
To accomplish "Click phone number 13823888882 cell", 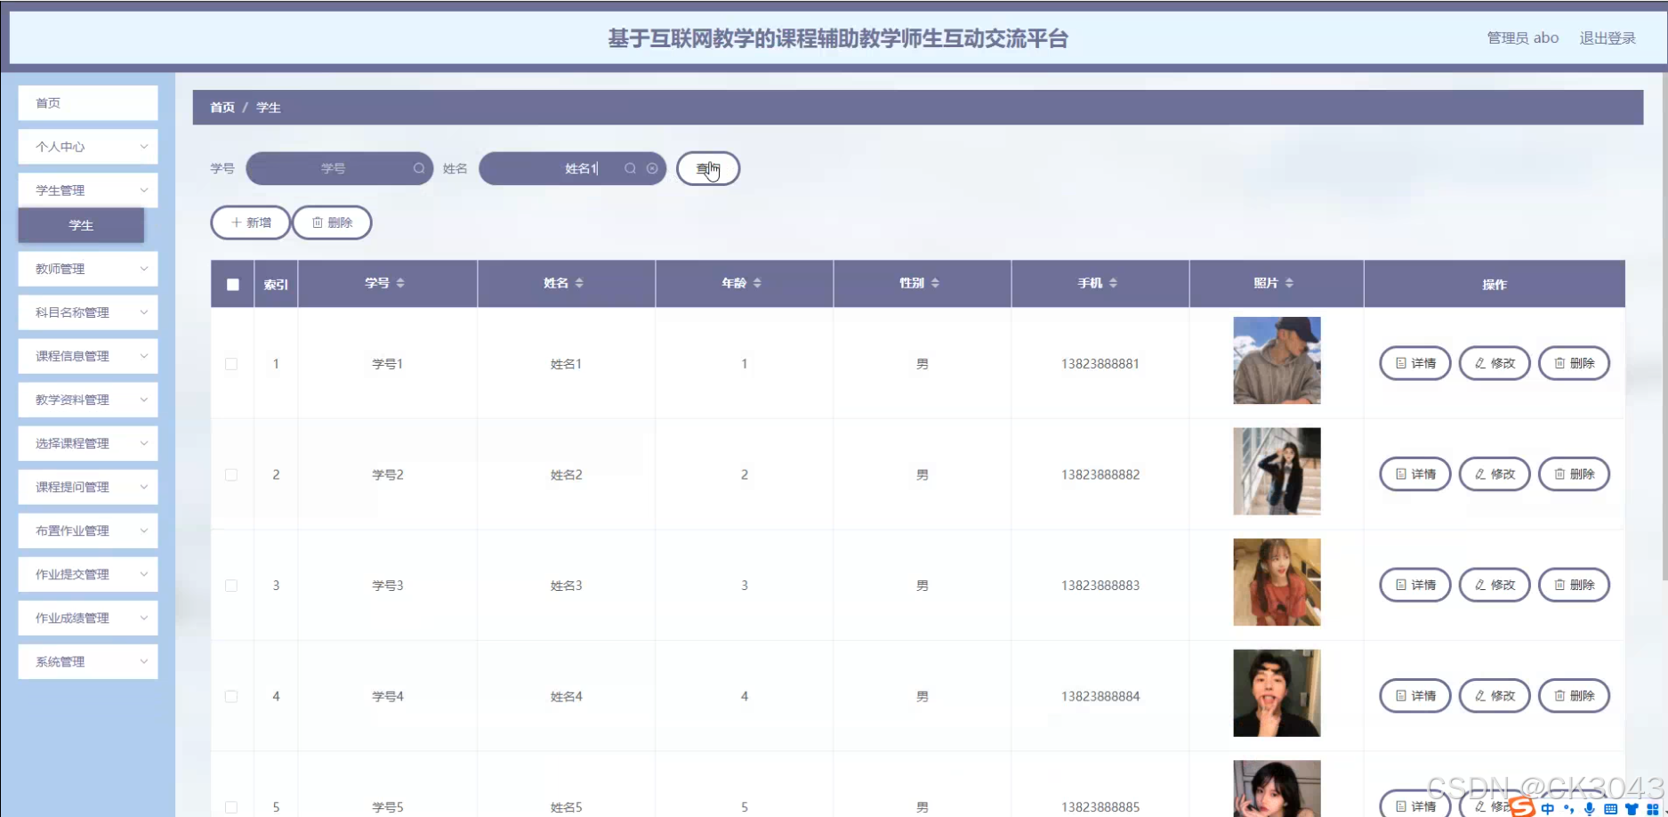I will coord(1100,475).
